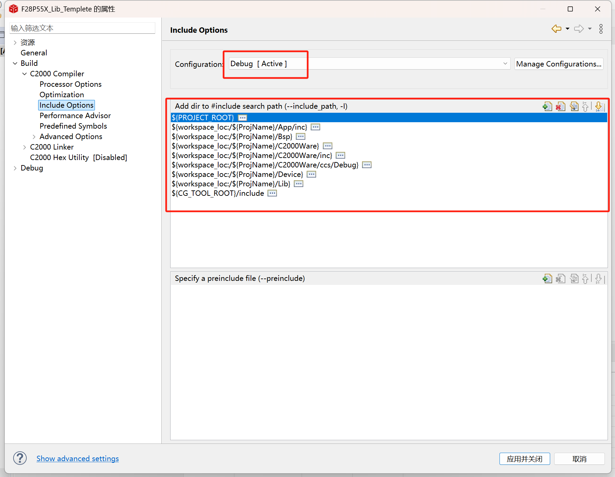This screenshot has height=477, width=615.
Task: Collapse the Build tree node
Action: click(x=15, y=63)
